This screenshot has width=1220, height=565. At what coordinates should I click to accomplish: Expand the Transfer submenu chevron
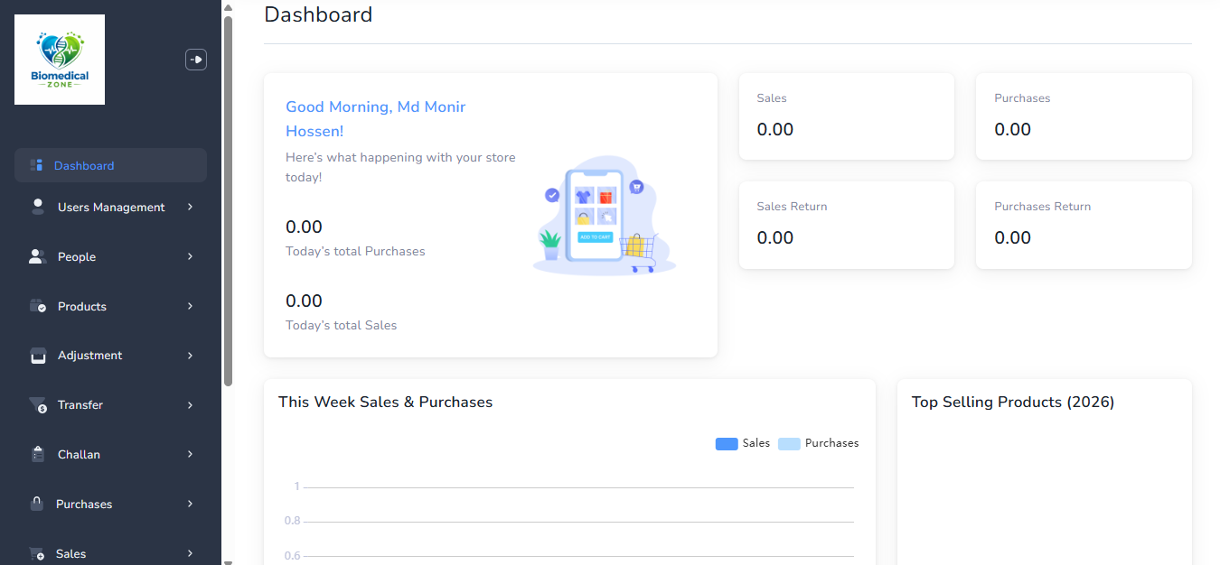(x=190, y=405)
